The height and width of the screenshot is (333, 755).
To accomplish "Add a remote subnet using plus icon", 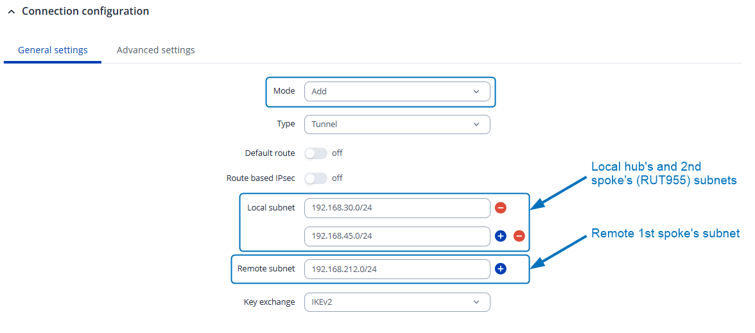I will 501,269.
